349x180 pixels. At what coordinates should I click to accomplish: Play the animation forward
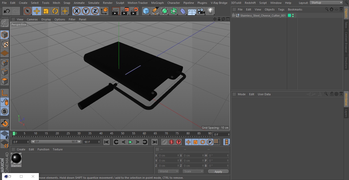pos(130,142)
